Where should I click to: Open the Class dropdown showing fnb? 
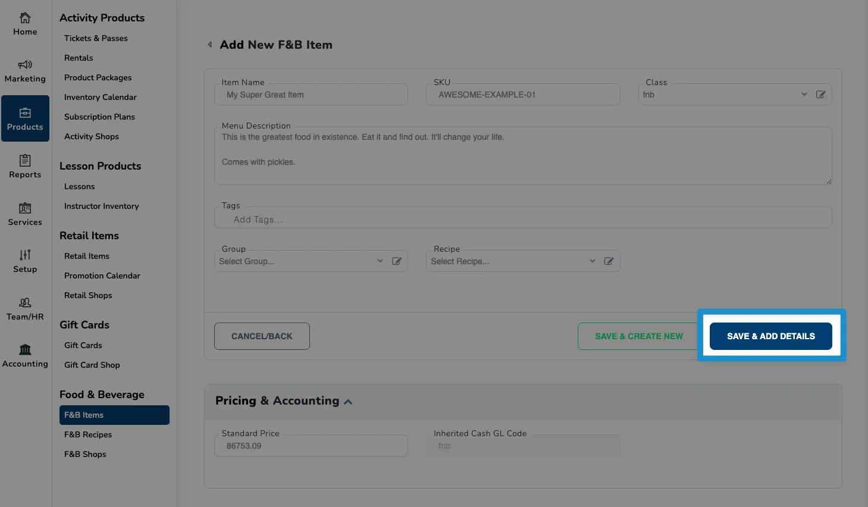point(724,95)
